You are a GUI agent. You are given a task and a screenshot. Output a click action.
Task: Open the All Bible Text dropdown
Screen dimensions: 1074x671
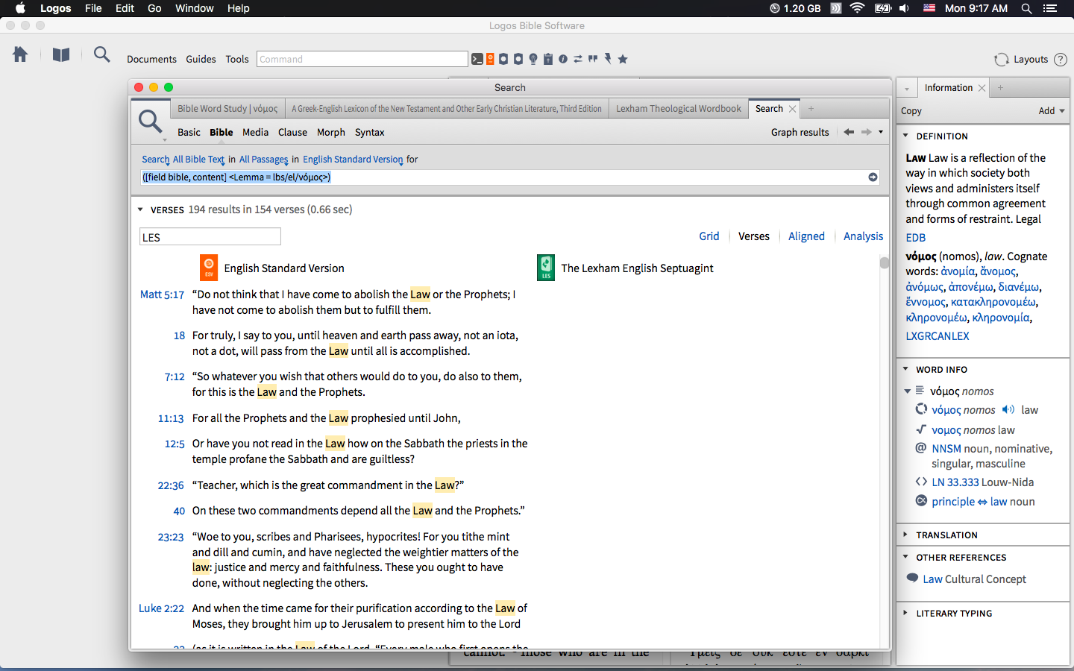pos(198,160)
